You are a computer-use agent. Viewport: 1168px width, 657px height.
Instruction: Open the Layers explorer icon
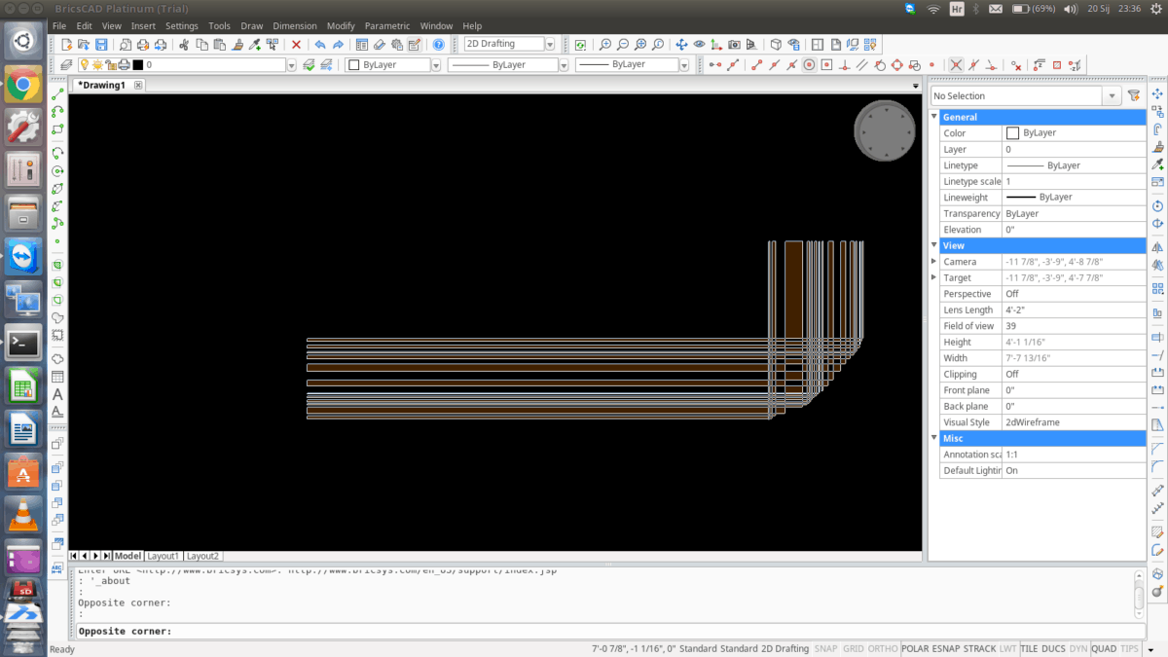click(65, 64)
